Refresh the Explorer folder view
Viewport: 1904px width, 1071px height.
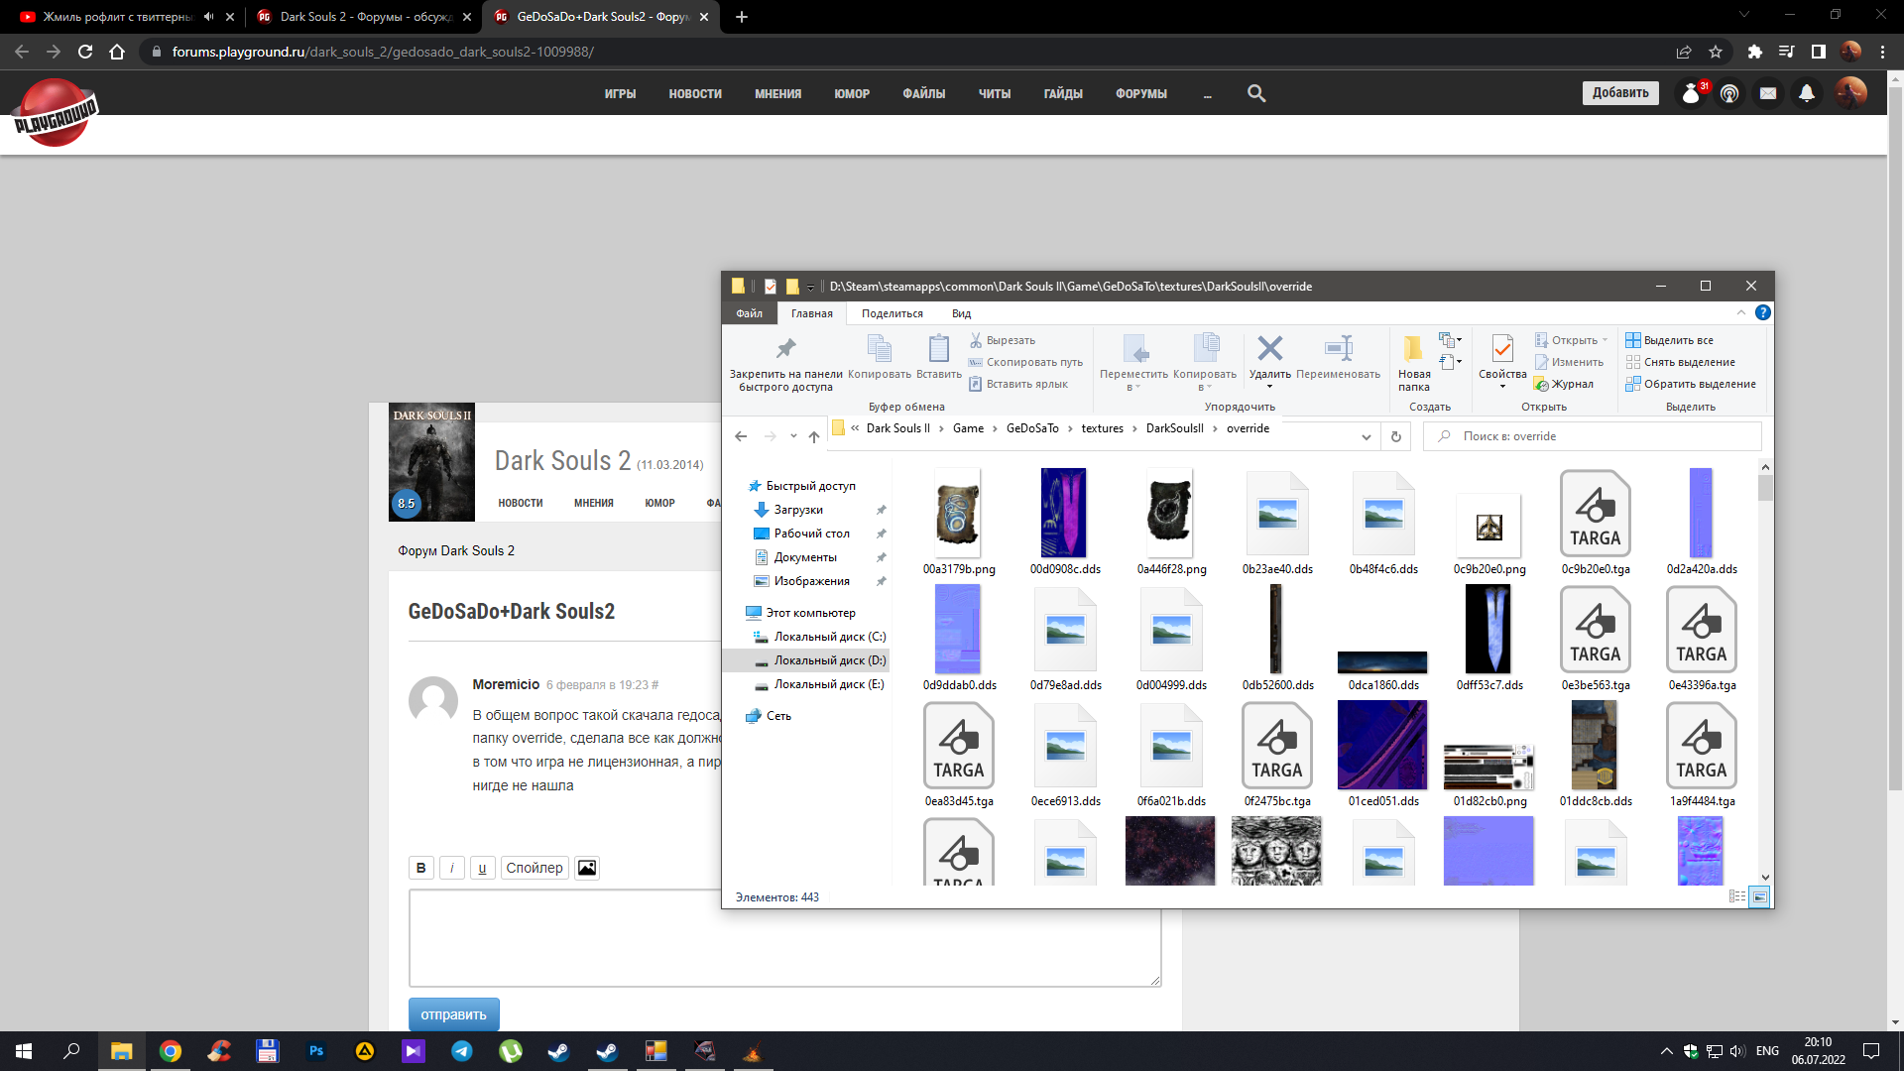(1396, 436)
